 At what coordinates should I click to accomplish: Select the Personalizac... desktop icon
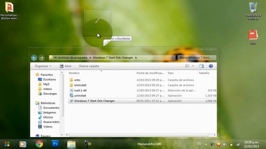[x=10, y=11]
